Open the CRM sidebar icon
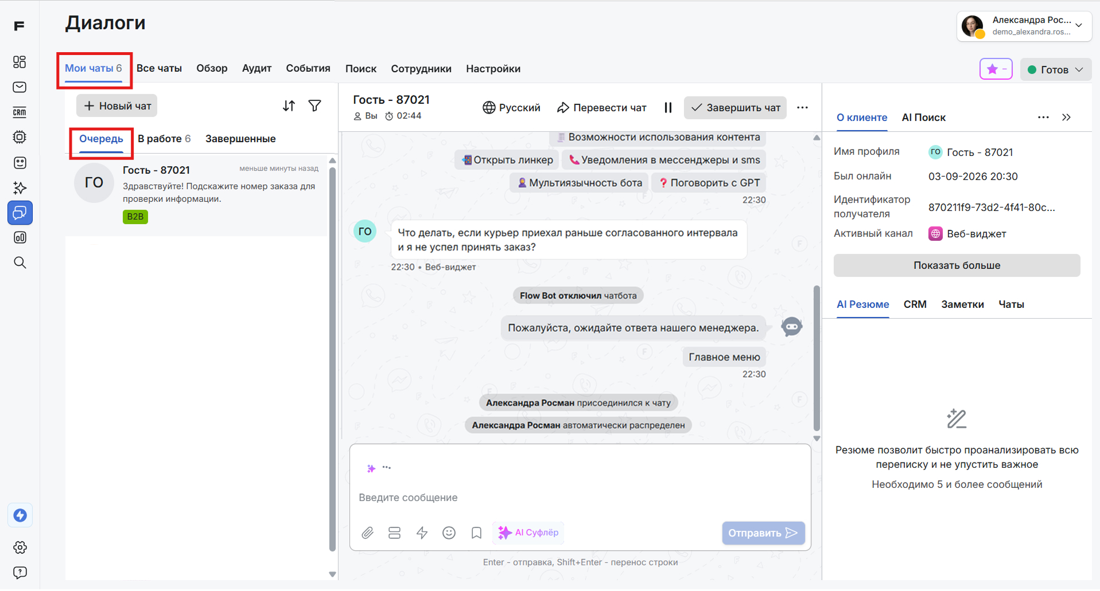The height and width of the screenshot is (591, 1100). [20, 112]
